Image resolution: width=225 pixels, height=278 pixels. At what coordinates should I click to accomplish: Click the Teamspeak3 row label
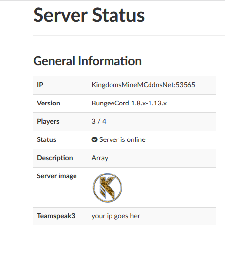pyautogui.click(x=56, y=216)
